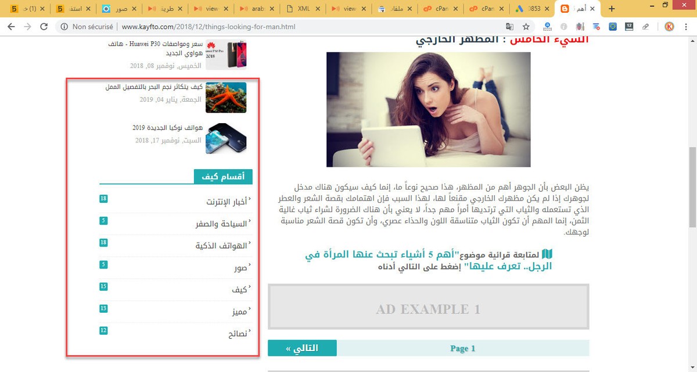
Task: Open the K profile avatar
Action: pyautogui.click(x=669, y=27)
